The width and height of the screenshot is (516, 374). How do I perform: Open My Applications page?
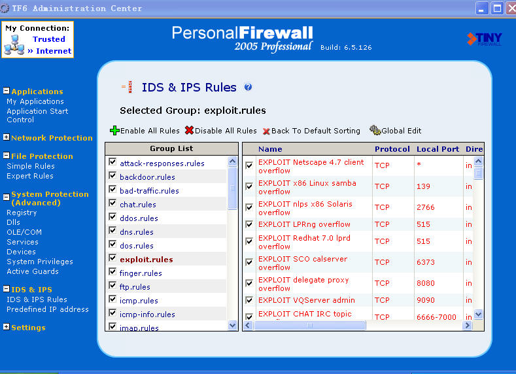pyautogui.click(x=35, y=101)
